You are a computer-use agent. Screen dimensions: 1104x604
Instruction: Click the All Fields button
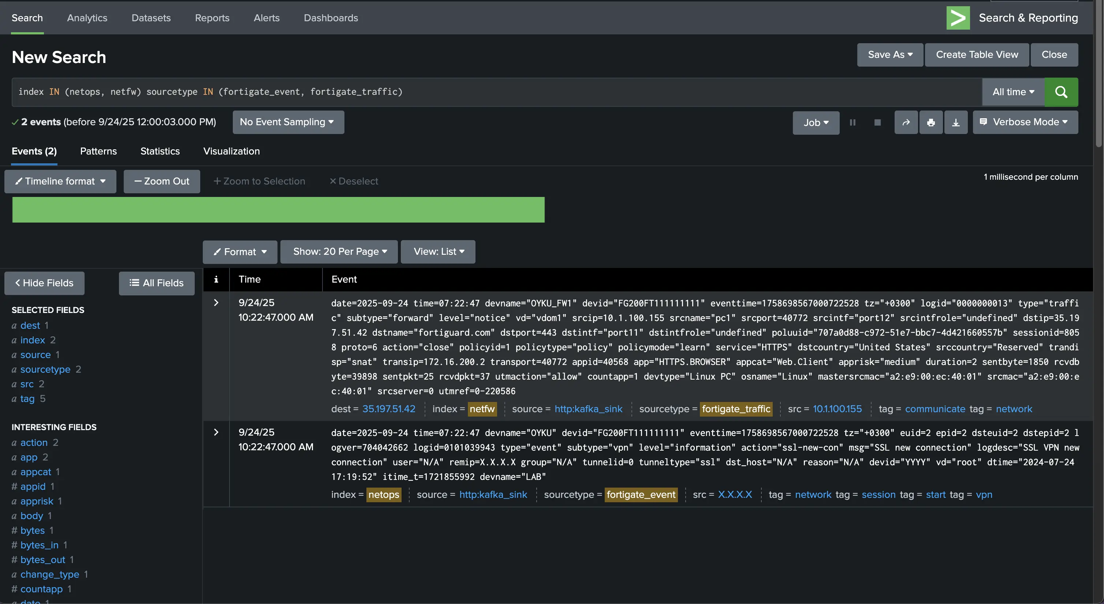tap(156, 283)
